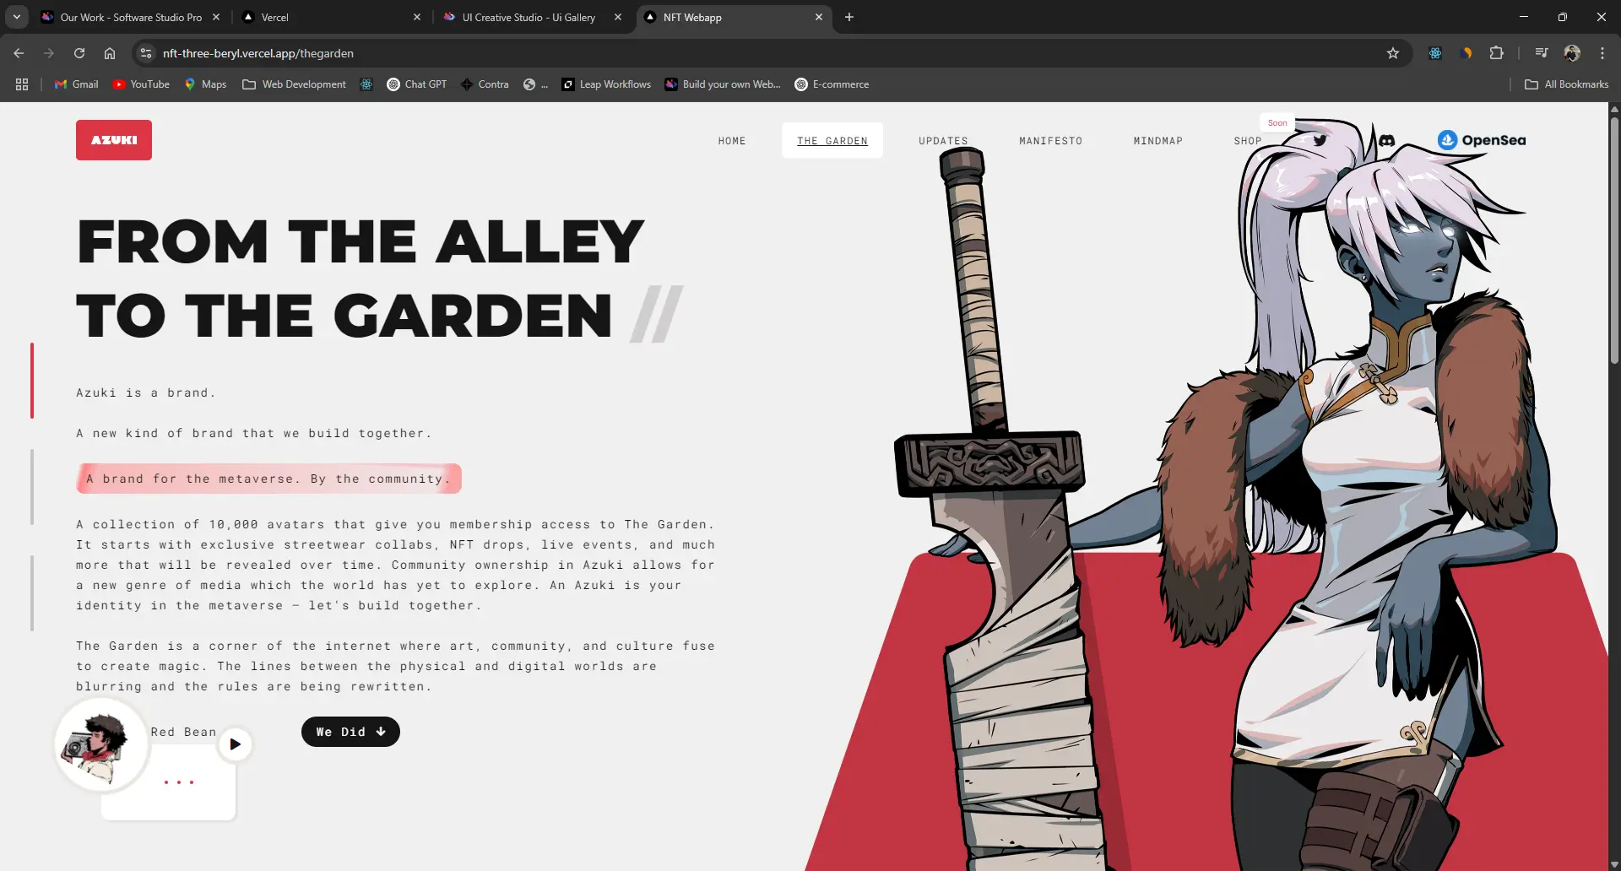Click the React DevTools extension icon
The width and height of the screenshot is (1621, 871).
(1435, 53)
